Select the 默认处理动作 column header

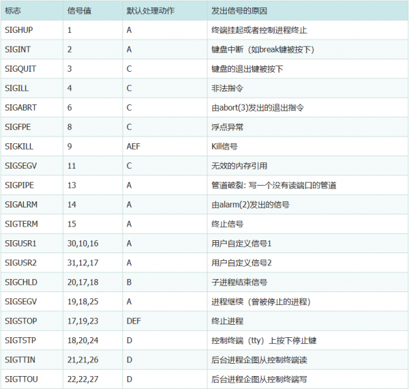[148, 12]
